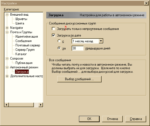This screenshot has width=150, height=126.
Task: Select the highlighted Загрузка tree item
Action: click(x=22, y=72)
